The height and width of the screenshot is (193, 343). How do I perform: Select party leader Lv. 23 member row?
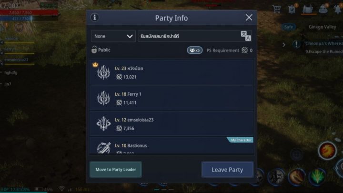[x=171, y=72]
